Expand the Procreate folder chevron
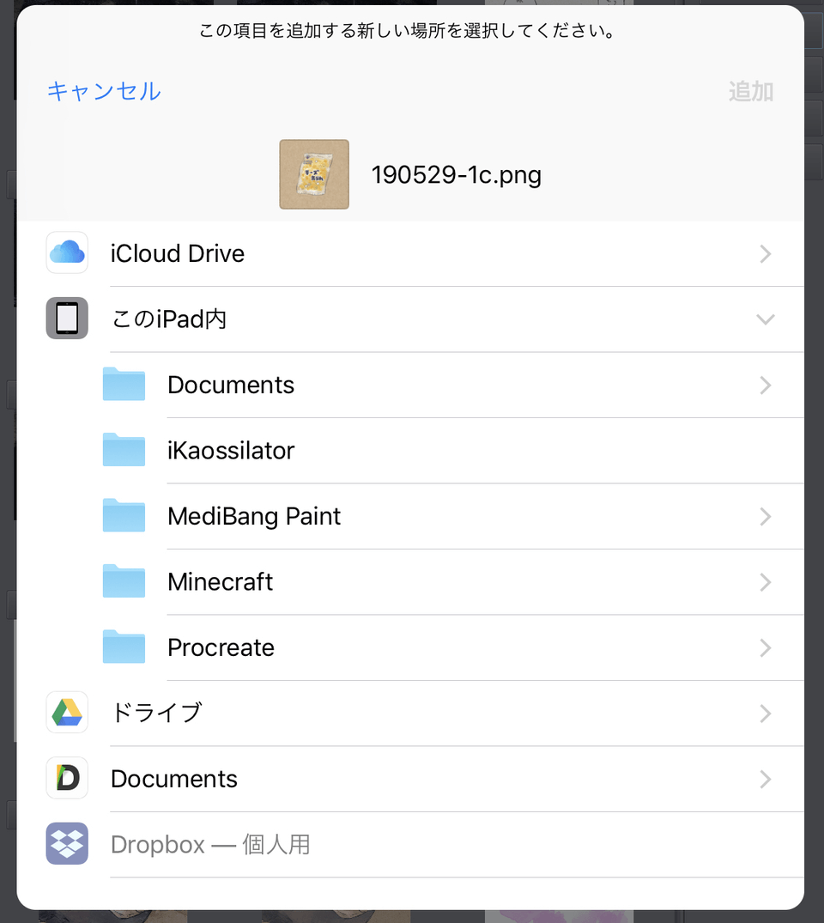824x923 pixels. pyautogui.click(x=765, y=647)
